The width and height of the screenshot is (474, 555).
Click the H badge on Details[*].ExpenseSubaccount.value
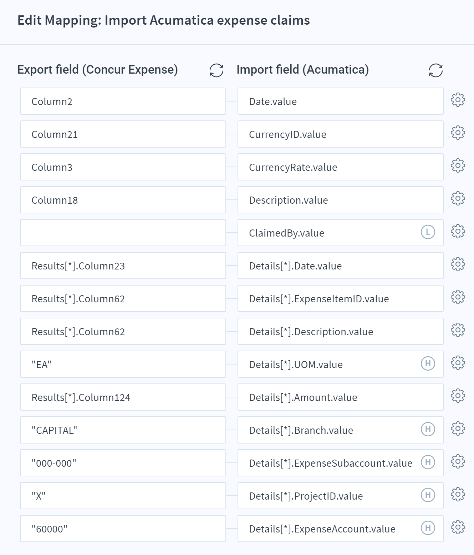tap(428, 462)
